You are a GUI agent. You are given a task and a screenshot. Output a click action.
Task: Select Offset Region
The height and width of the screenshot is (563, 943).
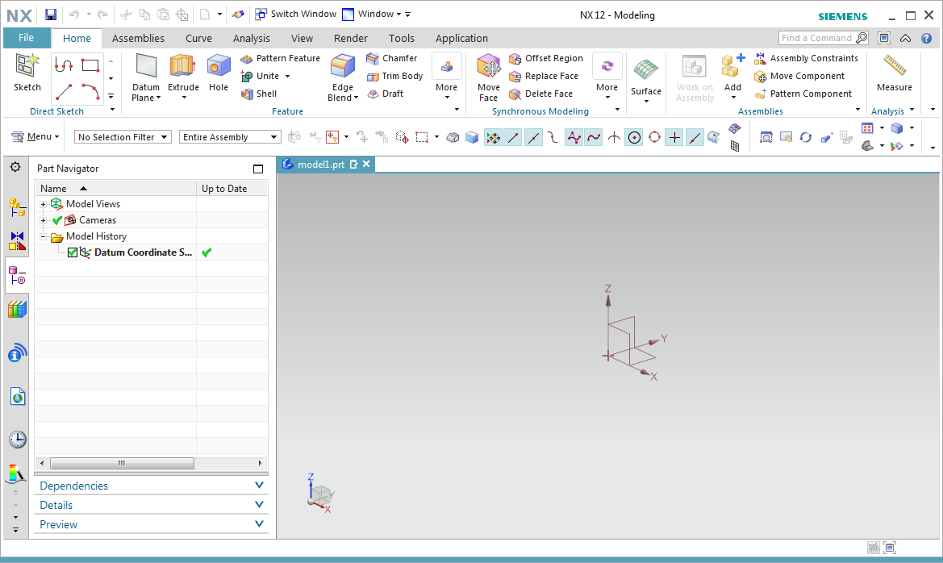(546, 58)
